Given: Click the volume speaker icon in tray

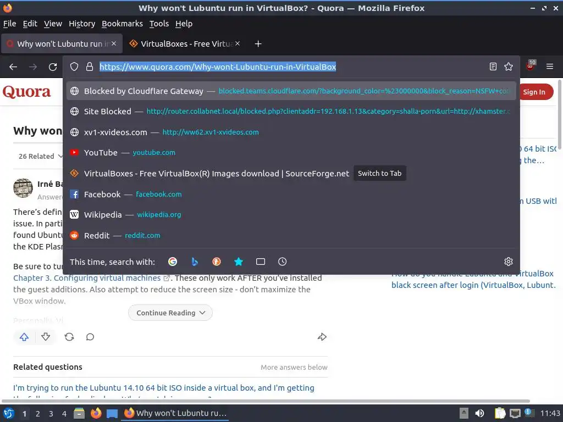Looking at the screenshot, I should (x=479, y=413).
